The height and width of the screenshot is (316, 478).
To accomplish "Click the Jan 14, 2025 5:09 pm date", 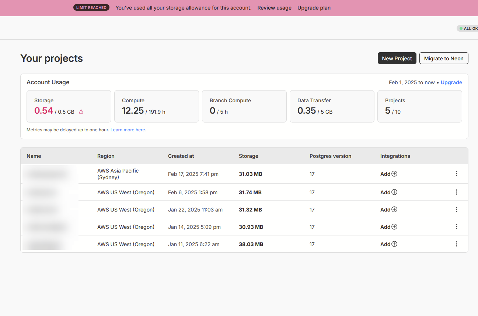I will pyautogui.click(x=194, y=227).
